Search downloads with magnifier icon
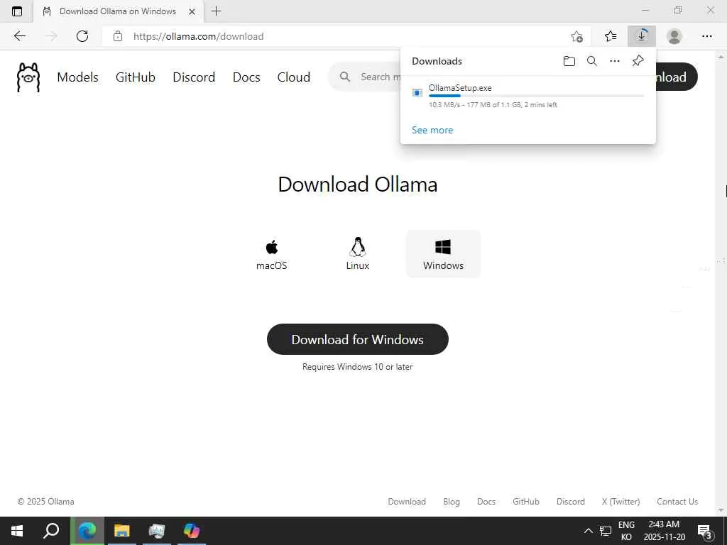 (x=591, y=61)
